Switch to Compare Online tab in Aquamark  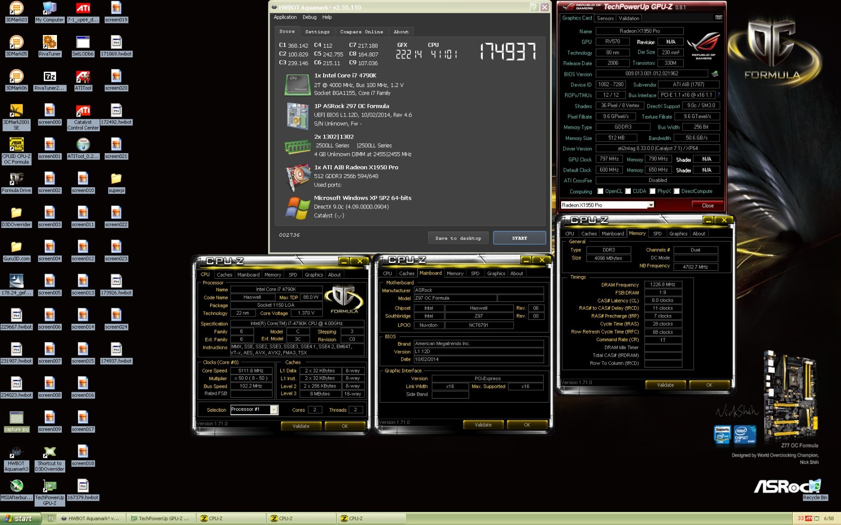pos(362,32)
